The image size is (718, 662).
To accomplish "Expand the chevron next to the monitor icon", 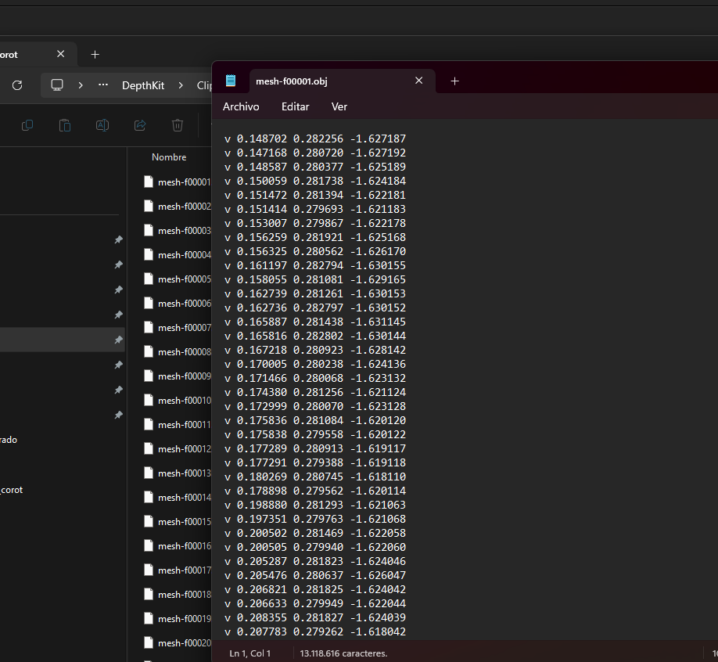I will (x=81, y=85).
